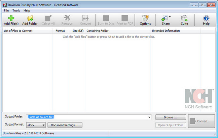Click the Add Folder toolbar icon
Viewport: 218px width, 138px height.
point(30,18)
